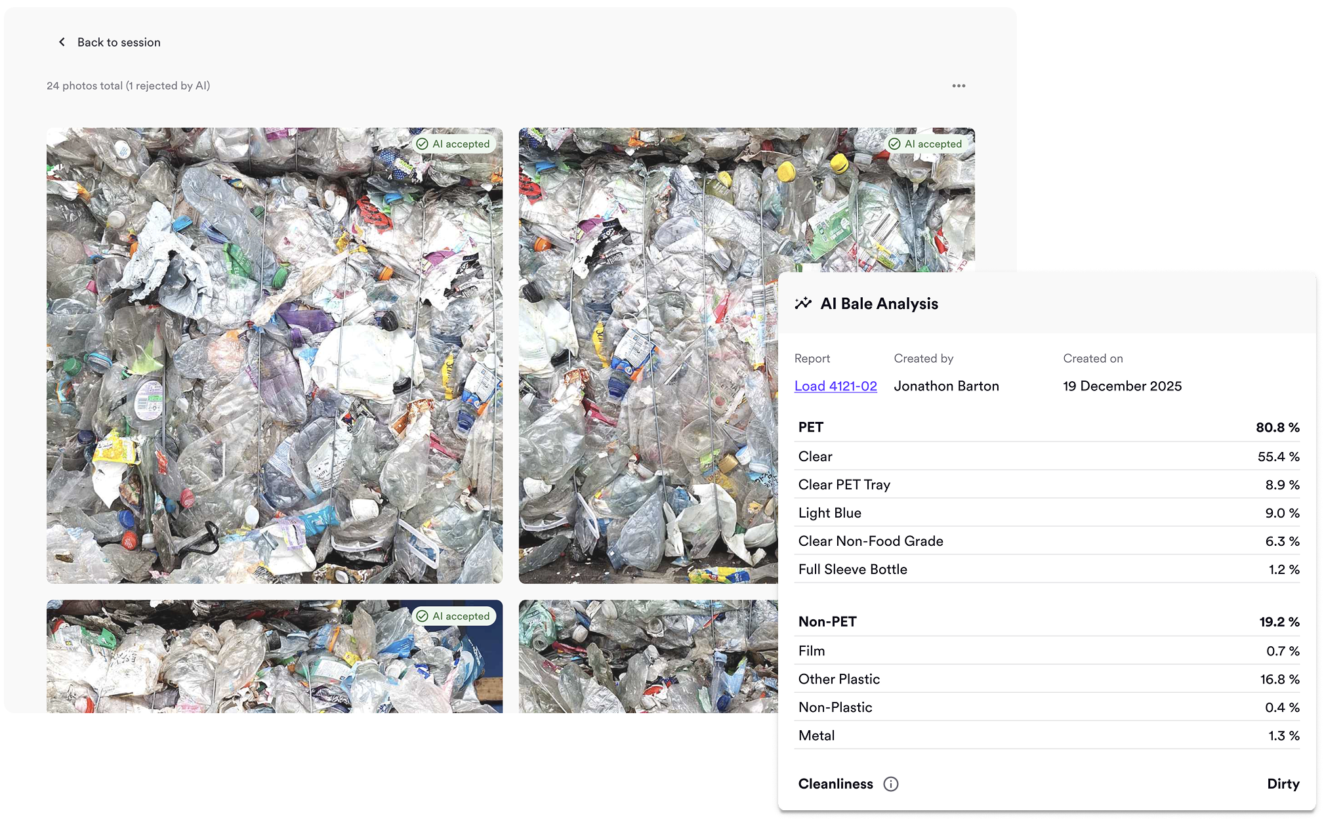This screenshot has height=824, width=1324.
Task: Click the back arrow chevron icon
Action: click(x=62, y=42)
